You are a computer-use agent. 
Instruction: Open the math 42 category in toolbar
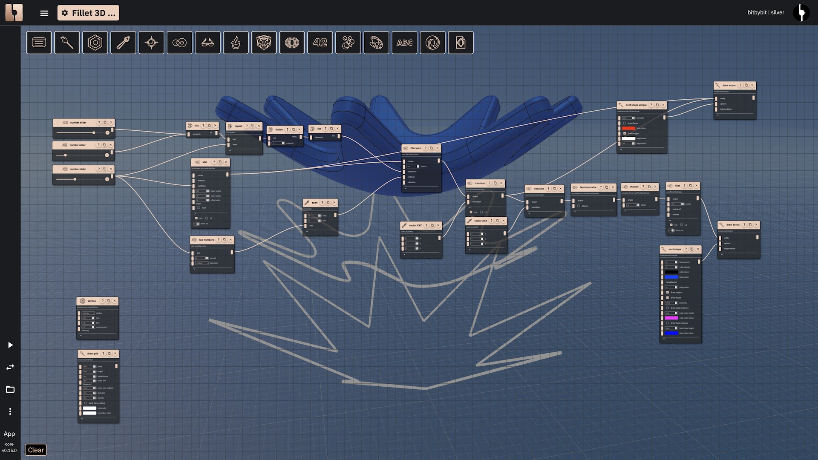320,43
